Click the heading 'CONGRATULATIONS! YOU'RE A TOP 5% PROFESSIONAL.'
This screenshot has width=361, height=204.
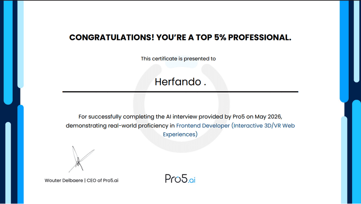[180, 37]
